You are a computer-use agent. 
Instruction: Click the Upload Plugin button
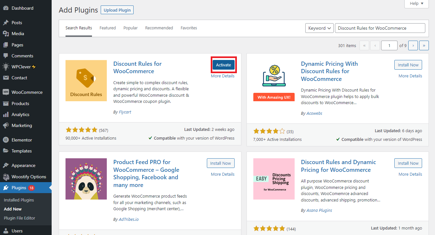point(117,10)
